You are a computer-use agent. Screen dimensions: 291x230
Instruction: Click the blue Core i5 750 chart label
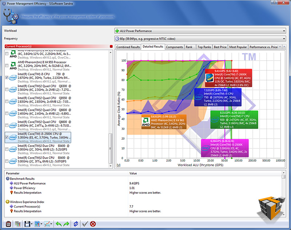tap(218, 97)
